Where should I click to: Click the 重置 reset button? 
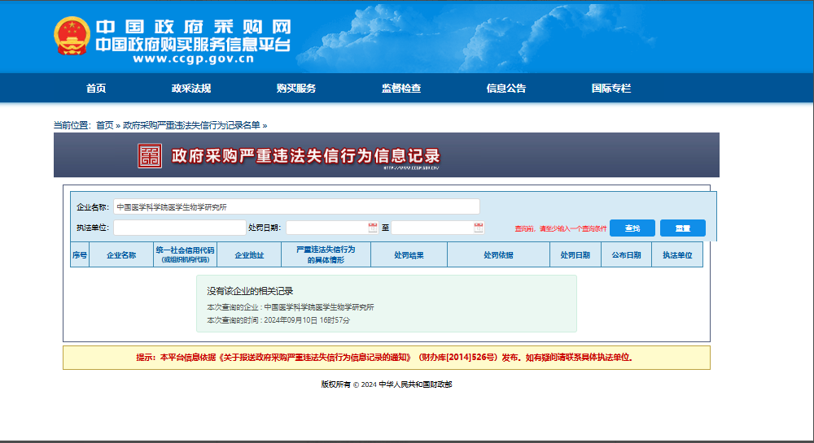pyautogui.click(x=682, y=228)
